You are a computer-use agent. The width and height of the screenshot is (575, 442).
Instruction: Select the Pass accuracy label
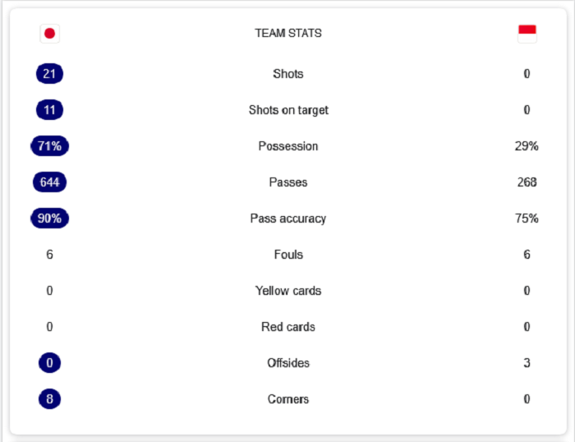pos(288,219)
